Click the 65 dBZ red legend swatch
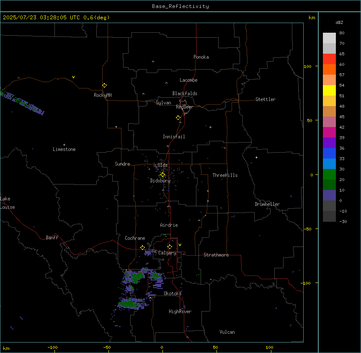The width and height of the screenshot is (361, 353). pos(329,59)
